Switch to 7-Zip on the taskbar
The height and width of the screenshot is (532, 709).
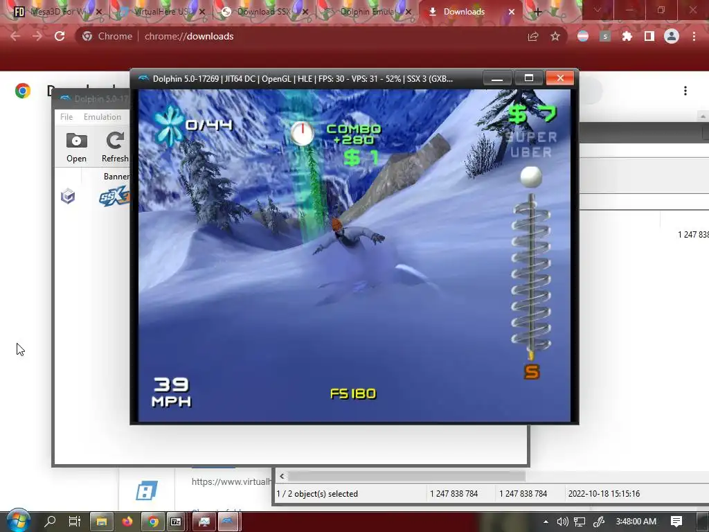(175, 522)
